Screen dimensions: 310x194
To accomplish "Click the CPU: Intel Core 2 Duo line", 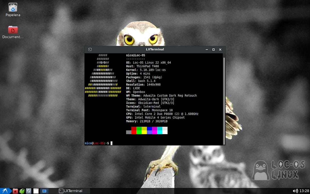I will [x=162, y=114].
